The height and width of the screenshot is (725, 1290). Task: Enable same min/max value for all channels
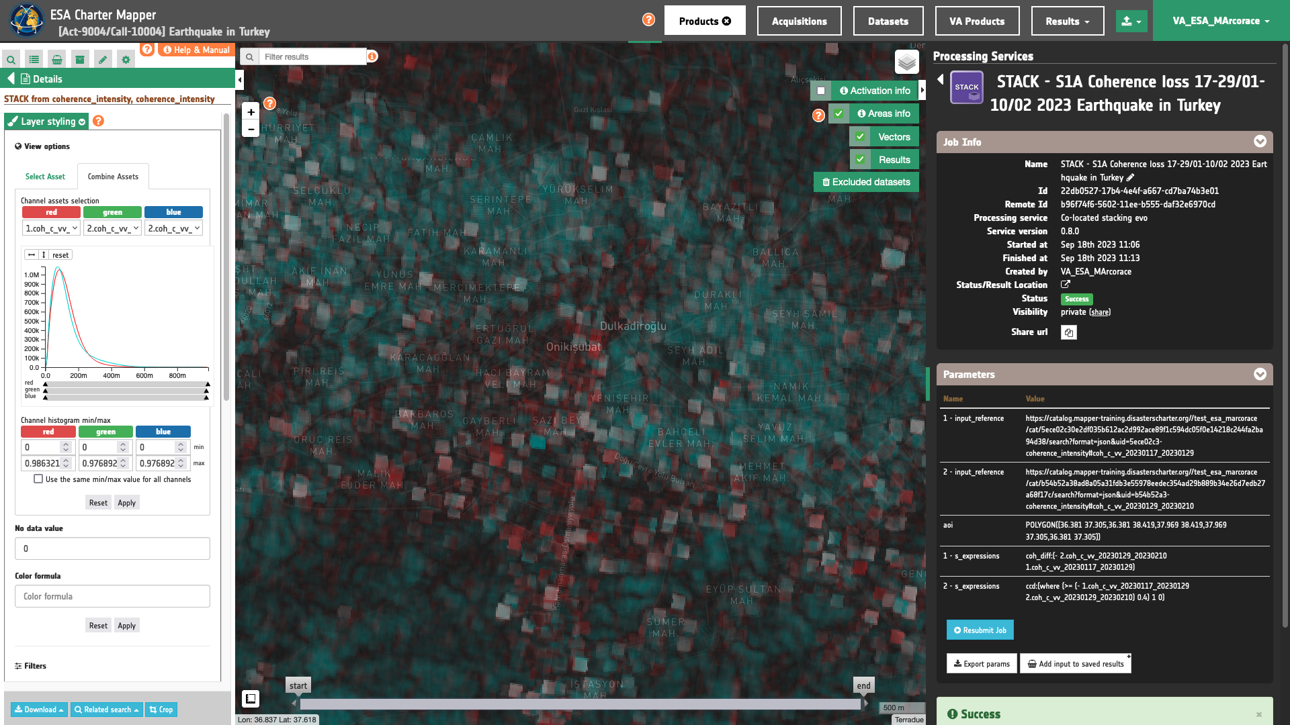point(38,479)
